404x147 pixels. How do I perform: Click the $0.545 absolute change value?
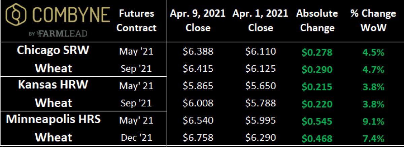317,120
